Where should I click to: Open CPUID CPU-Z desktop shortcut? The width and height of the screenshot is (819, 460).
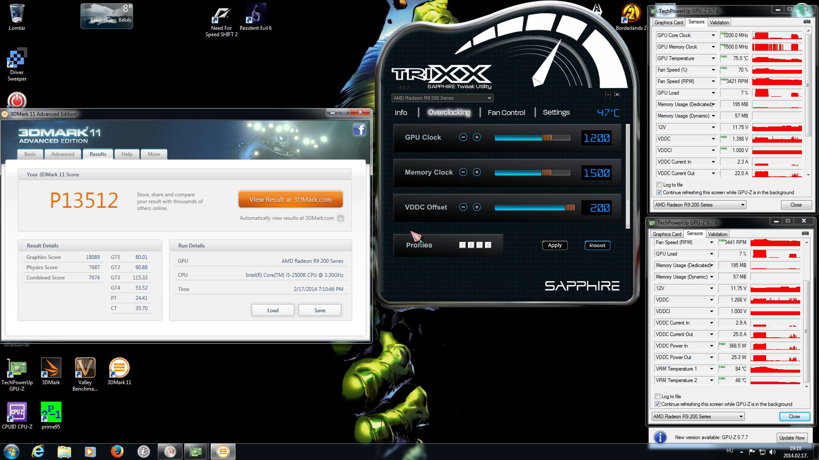pos(17,416)
